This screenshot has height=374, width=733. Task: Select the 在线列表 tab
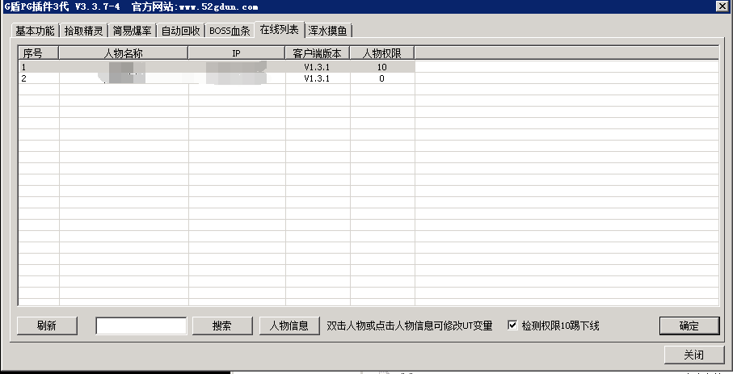[280, 29]
